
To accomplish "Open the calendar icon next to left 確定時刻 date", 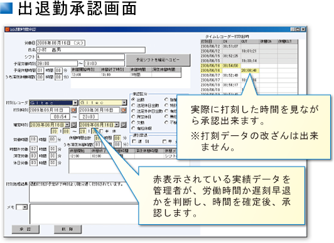I will tap(73, 125).
